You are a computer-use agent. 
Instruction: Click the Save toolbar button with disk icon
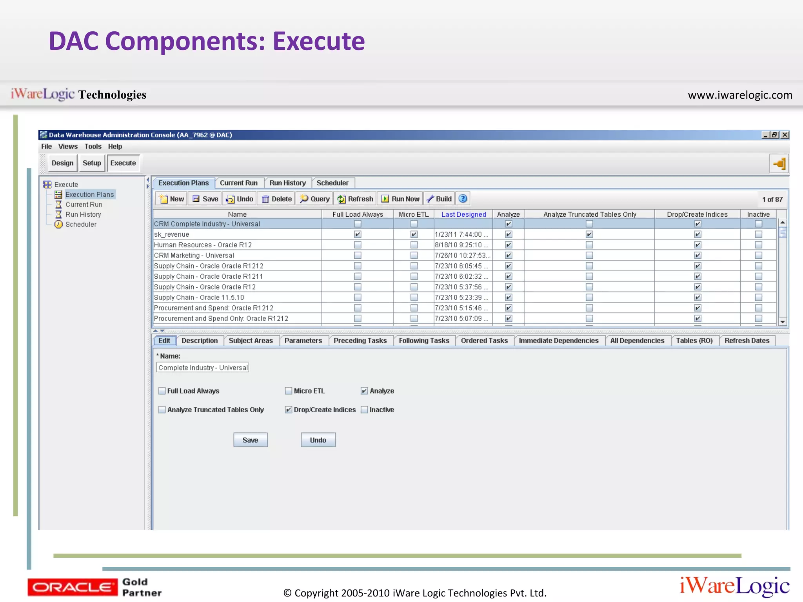tap(205, 199)
